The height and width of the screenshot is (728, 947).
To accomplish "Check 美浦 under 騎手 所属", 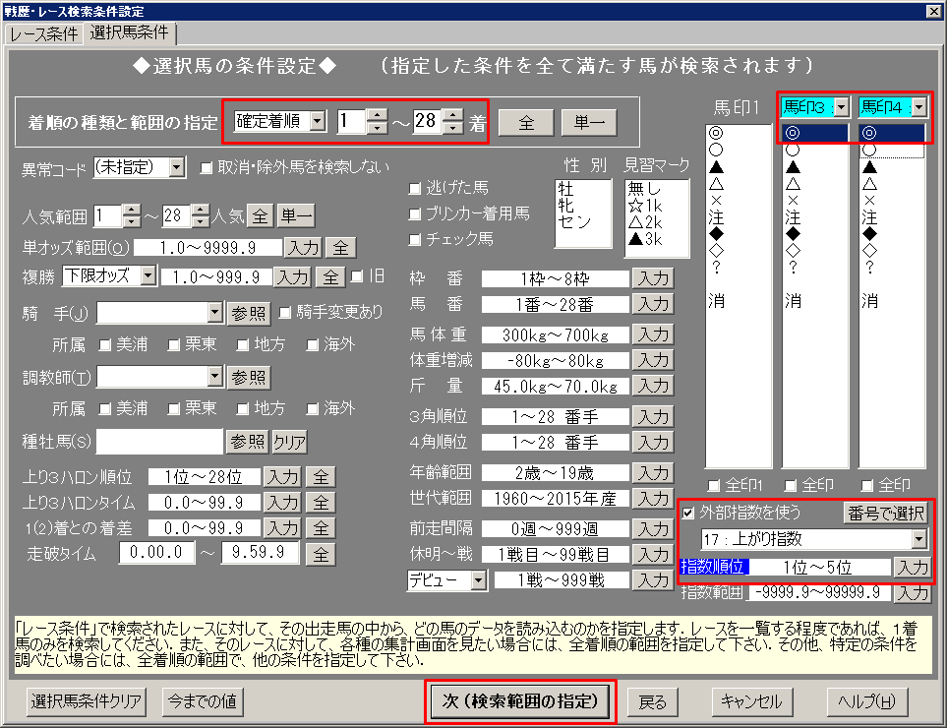I will tap(105, 345).
